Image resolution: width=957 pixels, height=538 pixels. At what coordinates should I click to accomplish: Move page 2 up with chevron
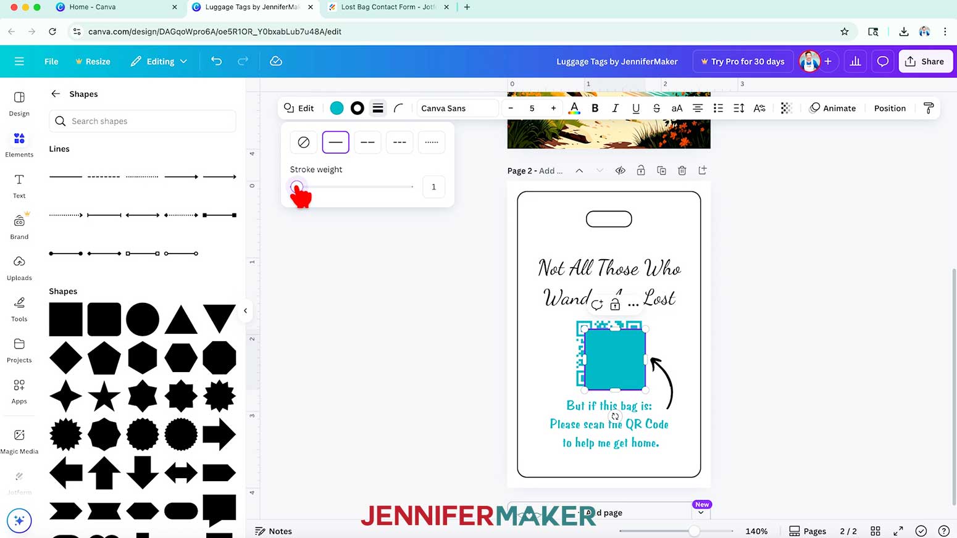tap(579, 170)
